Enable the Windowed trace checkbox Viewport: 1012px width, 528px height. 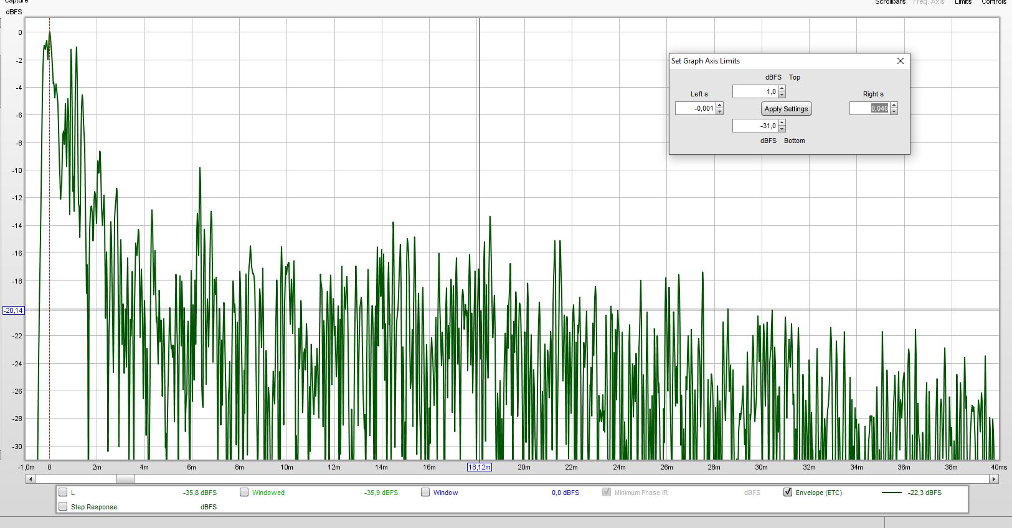(244, 493)
